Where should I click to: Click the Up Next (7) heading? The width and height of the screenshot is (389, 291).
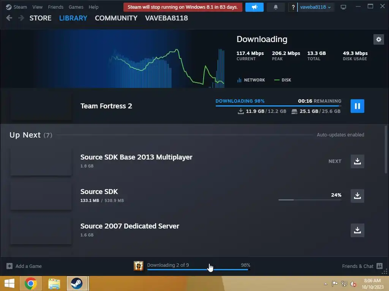coord(31,135)
